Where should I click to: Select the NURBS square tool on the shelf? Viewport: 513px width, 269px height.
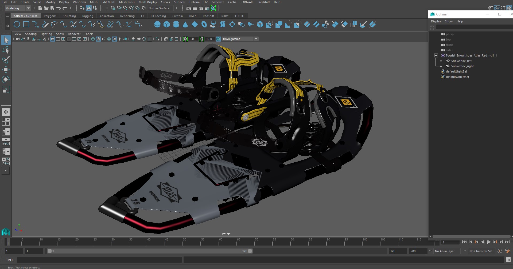click(26, 25)
